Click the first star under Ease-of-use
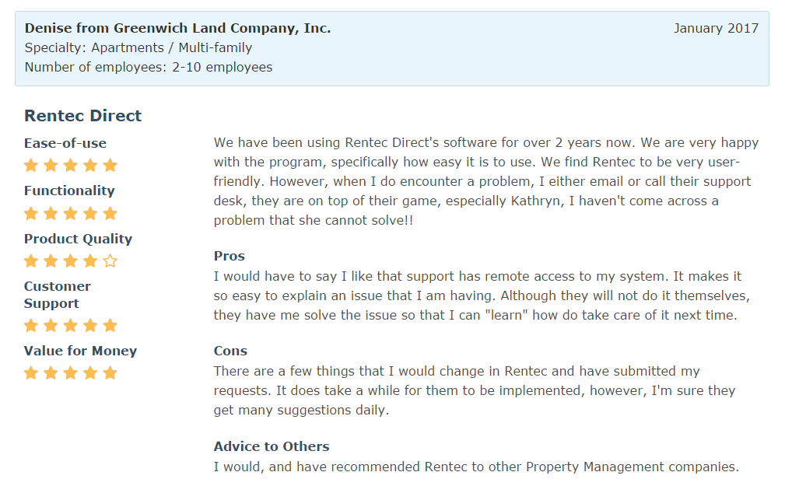785x493 pixels. 31,165
